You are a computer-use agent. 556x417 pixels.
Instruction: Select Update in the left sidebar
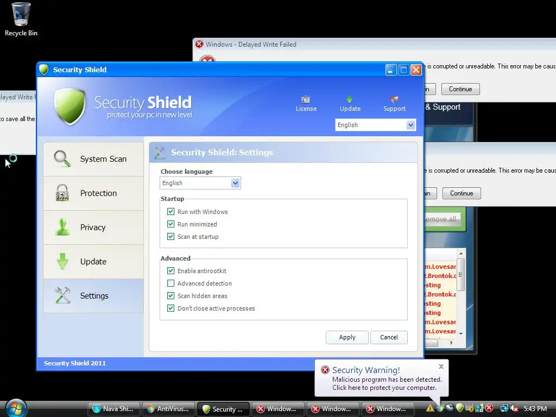tap(93, 262)
